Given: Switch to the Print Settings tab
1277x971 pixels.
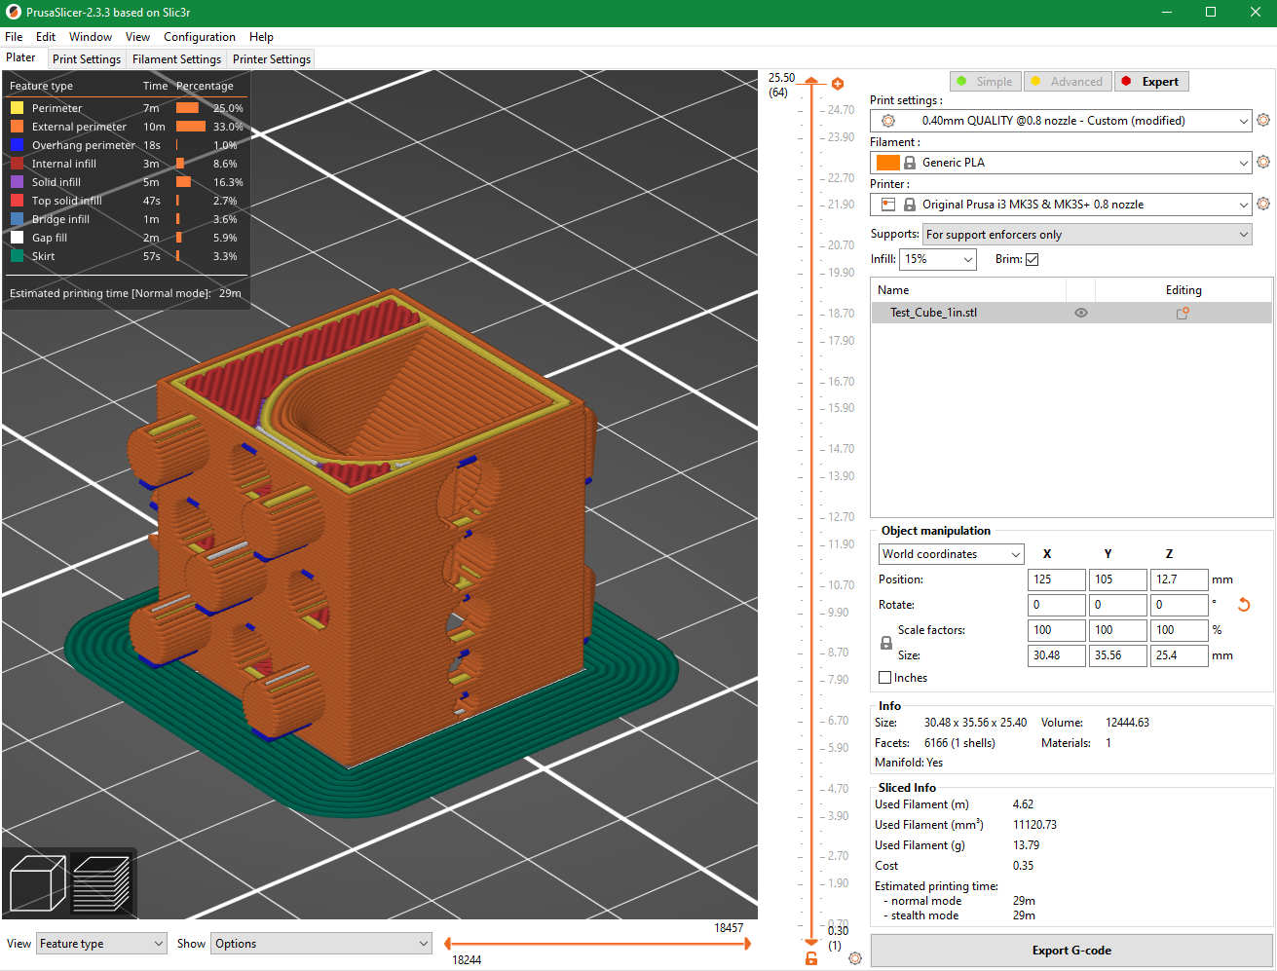Looking at the screenshot, I should click(87, 59).
